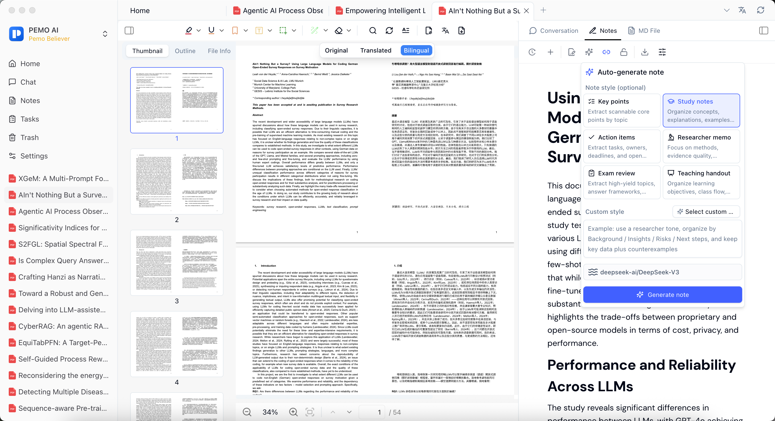This screenshot has height=421, width=775.
Task: Click the fit-to-page icon
Action: (x=310, y=412)
